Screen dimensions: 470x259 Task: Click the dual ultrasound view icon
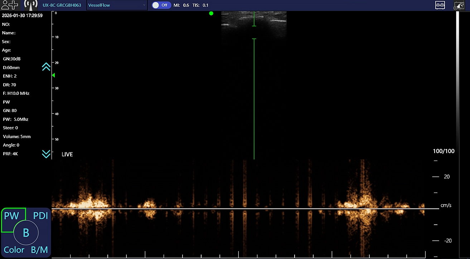coord(440,5)
